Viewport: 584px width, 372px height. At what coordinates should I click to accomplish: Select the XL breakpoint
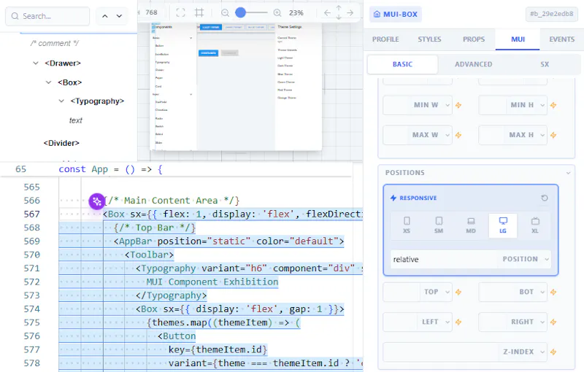pos(535,225)
